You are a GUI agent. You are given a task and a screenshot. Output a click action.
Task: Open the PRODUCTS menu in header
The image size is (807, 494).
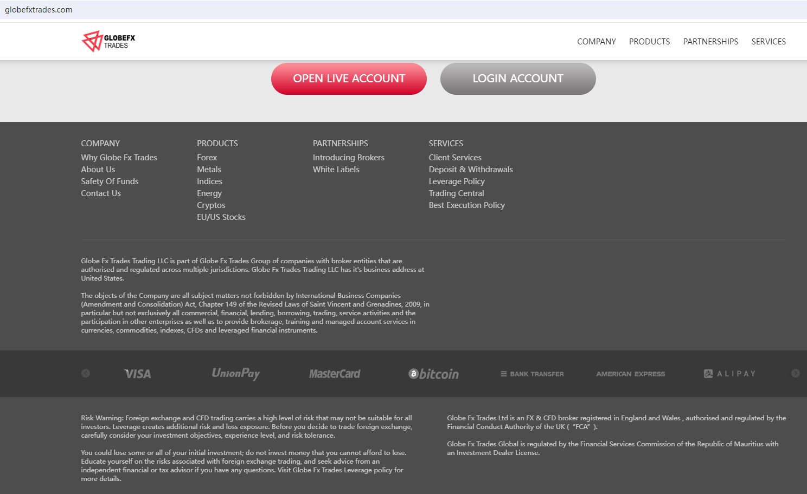(649, 42)
